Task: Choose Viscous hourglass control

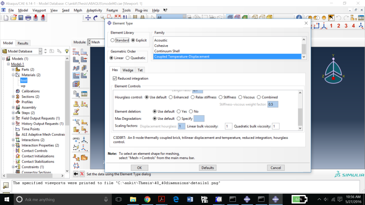Action: tap(240, 97)
